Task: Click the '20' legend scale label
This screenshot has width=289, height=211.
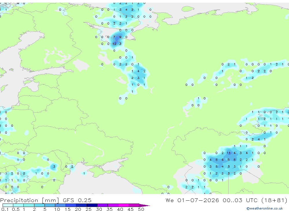Action: tap(78, 209)
